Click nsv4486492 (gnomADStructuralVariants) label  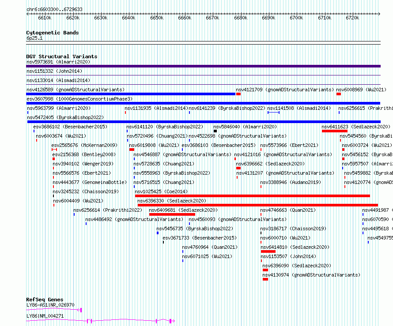(x=134, y=219)
